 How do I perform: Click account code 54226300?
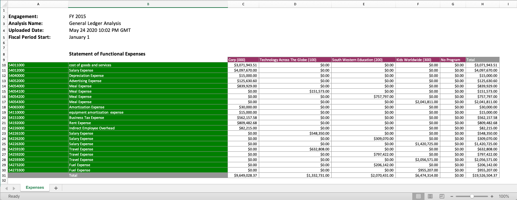[38, 144]
